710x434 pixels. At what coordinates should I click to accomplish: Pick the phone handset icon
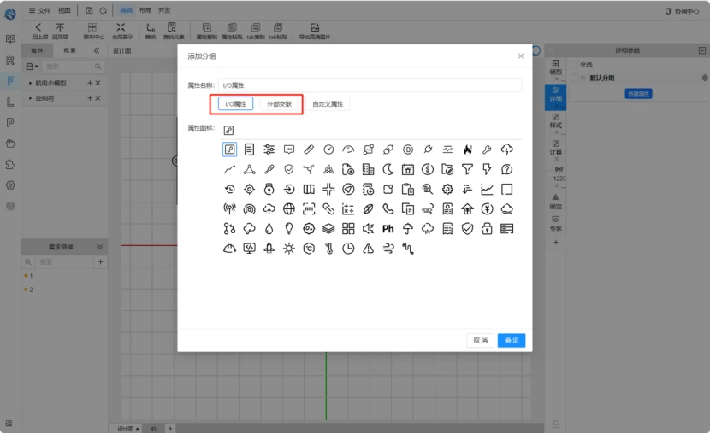coord(388,208)
